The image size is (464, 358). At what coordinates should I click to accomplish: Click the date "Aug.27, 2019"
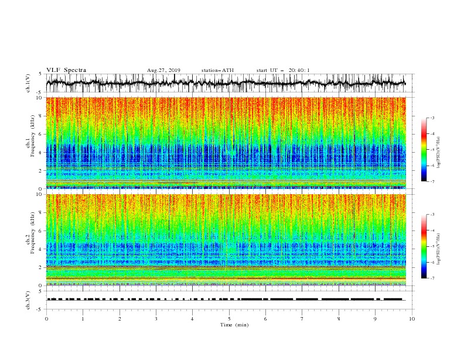point(163,70)
